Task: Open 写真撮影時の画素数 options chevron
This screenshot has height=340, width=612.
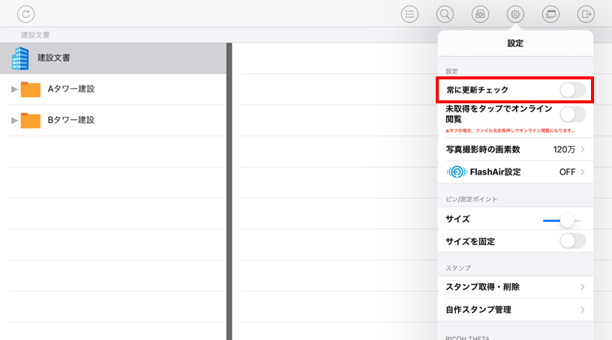Action: [x=582, y=149]
